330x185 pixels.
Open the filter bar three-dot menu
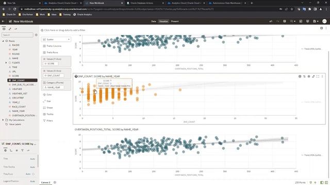click(326, 28)
